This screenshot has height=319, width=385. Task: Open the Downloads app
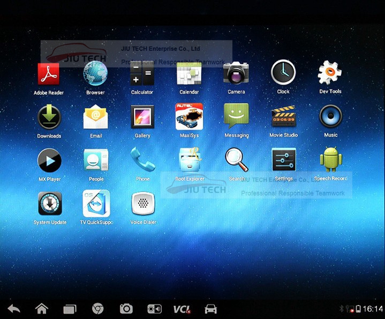coord(49,117)
